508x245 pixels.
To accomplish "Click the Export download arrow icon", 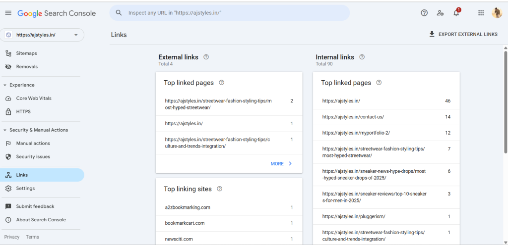I will pyautogui.click(x=432, y=34).
